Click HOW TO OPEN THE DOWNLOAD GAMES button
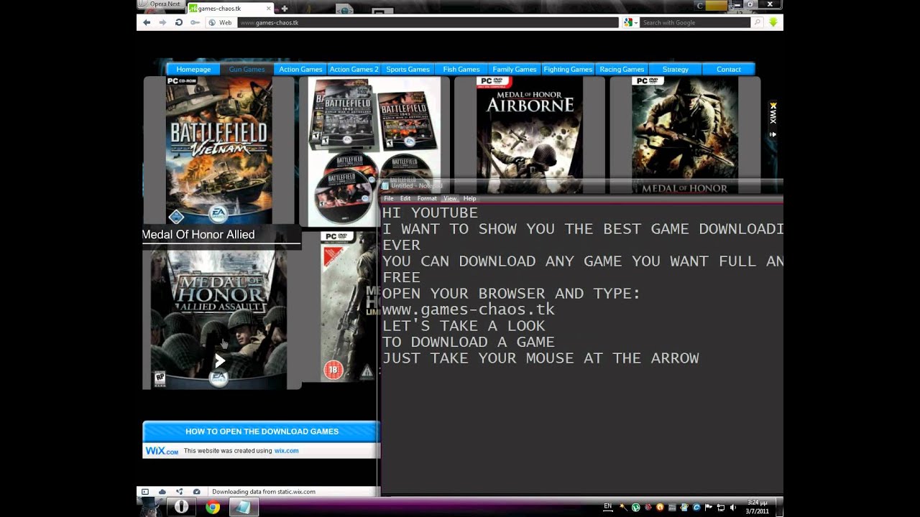 tap(262, 432)
